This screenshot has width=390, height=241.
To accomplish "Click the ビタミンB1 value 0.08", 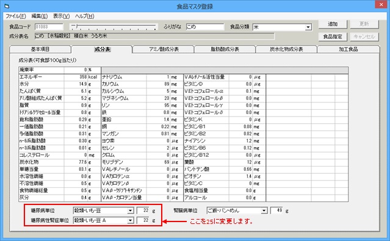I will (x=240, y=126).
